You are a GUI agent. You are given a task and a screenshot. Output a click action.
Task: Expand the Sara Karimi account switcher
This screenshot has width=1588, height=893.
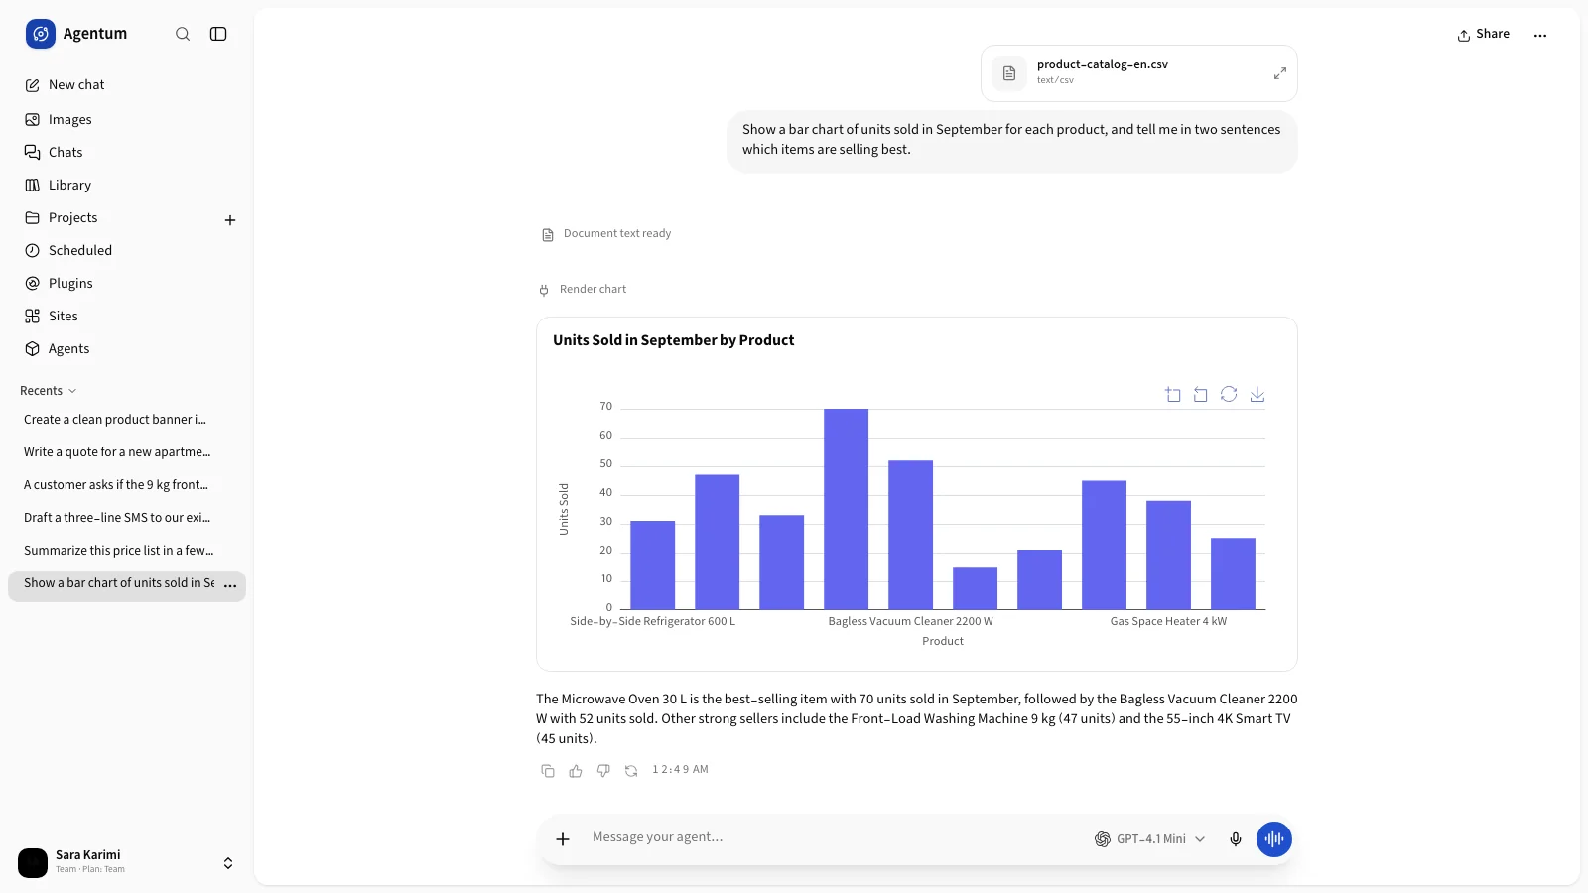(228, 863)
